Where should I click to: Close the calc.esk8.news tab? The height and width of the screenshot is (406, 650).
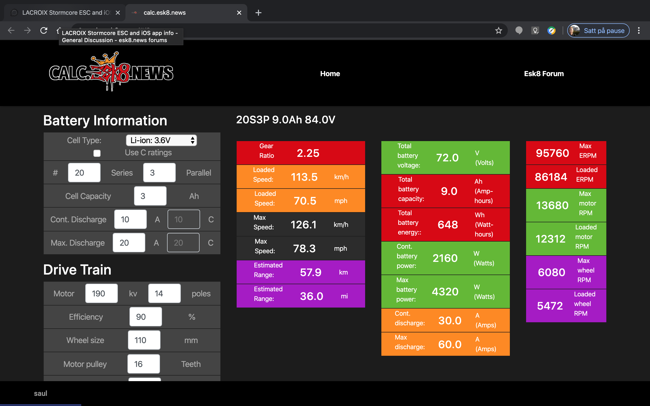(x=239, y=13)
